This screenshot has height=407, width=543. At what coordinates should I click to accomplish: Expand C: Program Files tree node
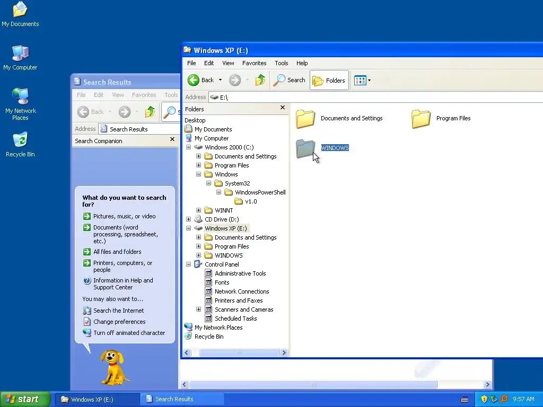tap(198, 165)
